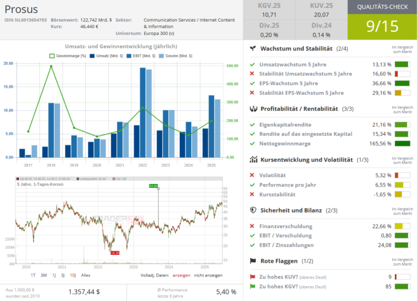Click the Prosus company title
This screenshot has width=418, height=301.
click(x=21, y=9)
